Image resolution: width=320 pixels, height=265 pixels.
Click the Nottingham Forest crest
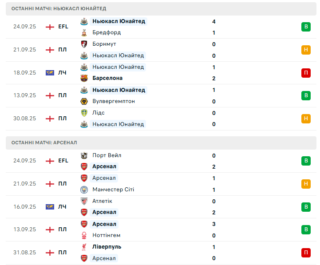(x=84, y=235)
